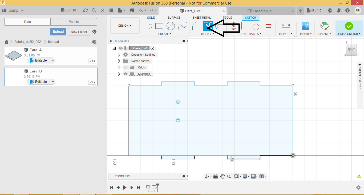Open the Cara_A design thumbnail
Viewport: 364px width, 195px height.
(x=13, y=56)
